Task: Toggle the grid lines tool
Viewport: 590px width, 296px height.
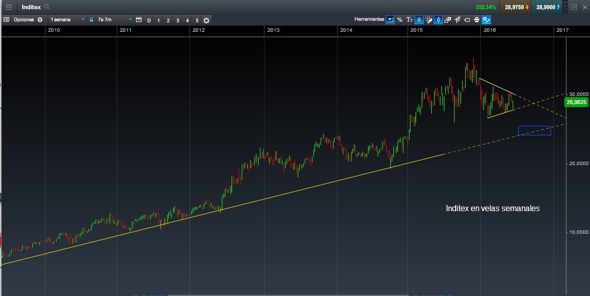Action: pyautogui.click(x=419, y=20)
